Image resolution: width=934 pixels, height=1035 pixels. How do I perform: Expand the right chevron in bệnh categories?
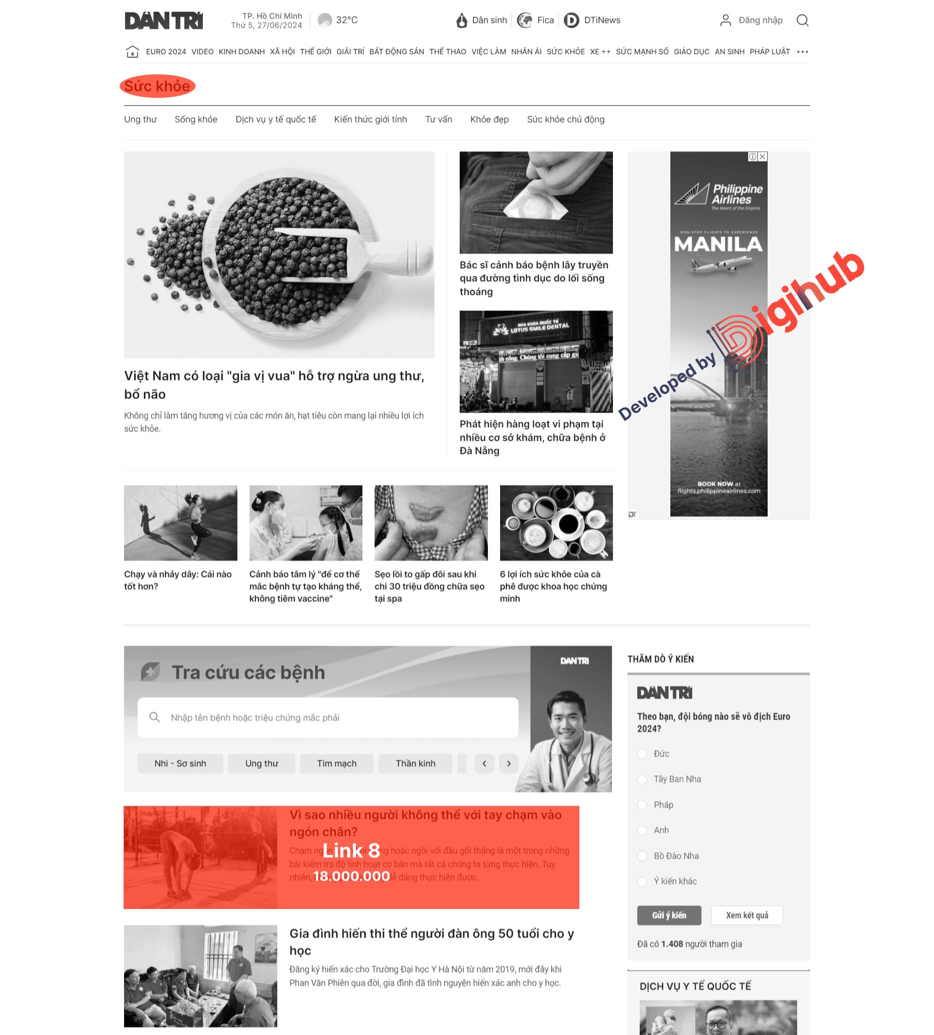click(509, 764)
